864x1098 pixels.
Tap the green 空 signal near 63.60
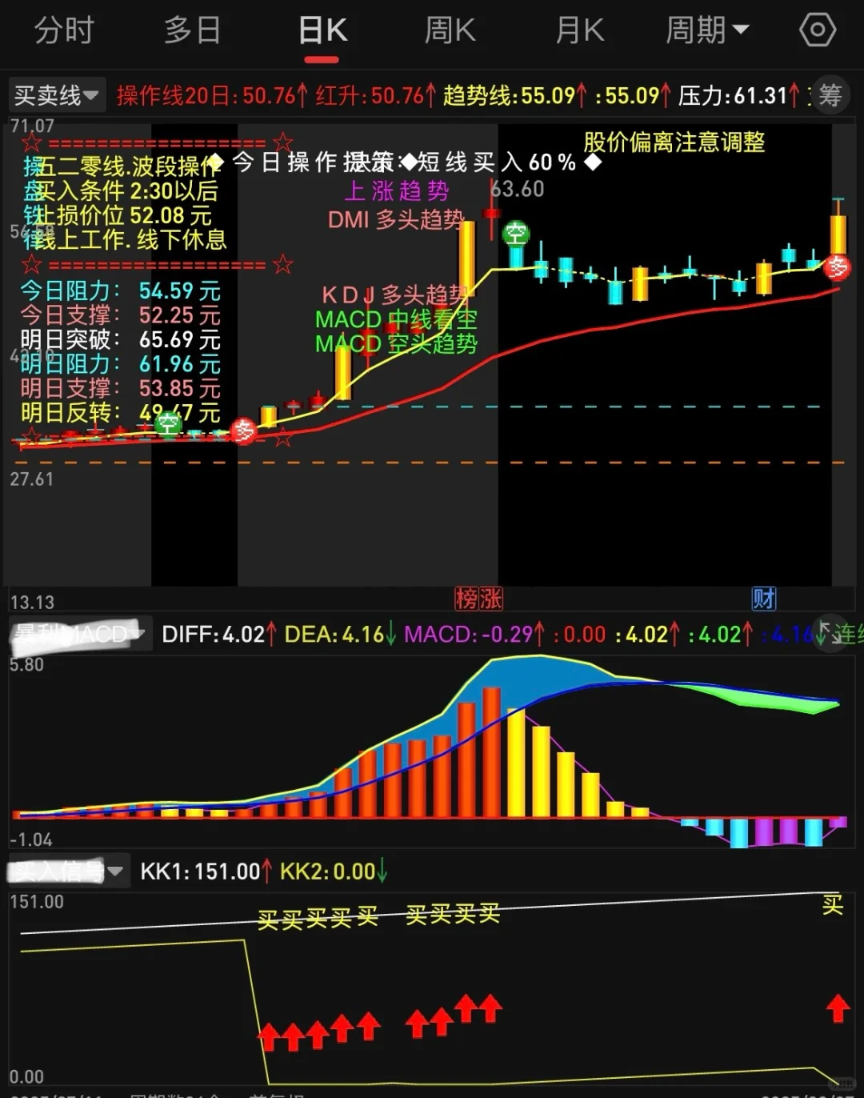coord(516,234)
